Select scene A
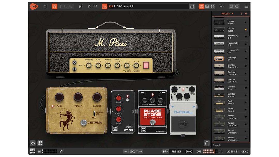Viewport: 279px width, 157px height. pyautogui.click(x=55, y=6)
